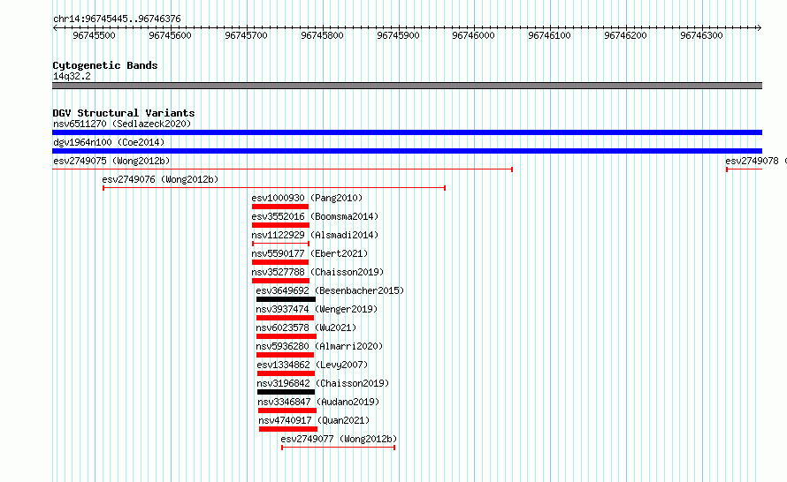The image size is (787, 482).
Task: Open the nsv5590177 (Ebert2021) label
Action: click(309, 253)
